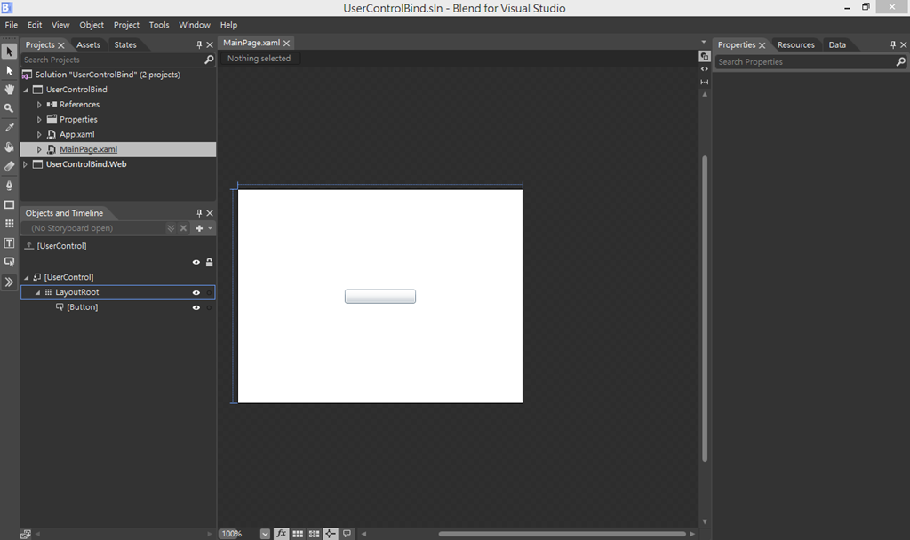
Task: Pick the Zoom magnifier tool
Action: tap(9, 108)
